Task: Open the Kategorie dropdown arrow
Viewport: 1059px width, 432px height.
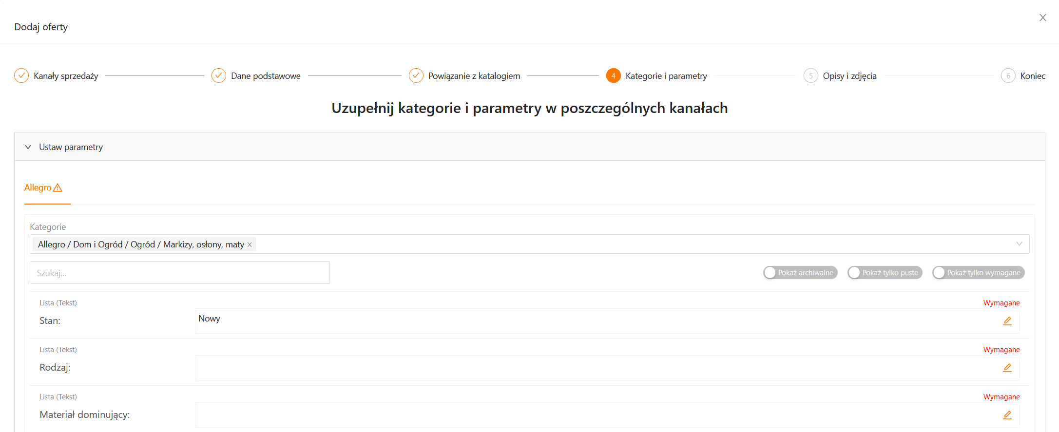Action: [x=1019, y=244]
